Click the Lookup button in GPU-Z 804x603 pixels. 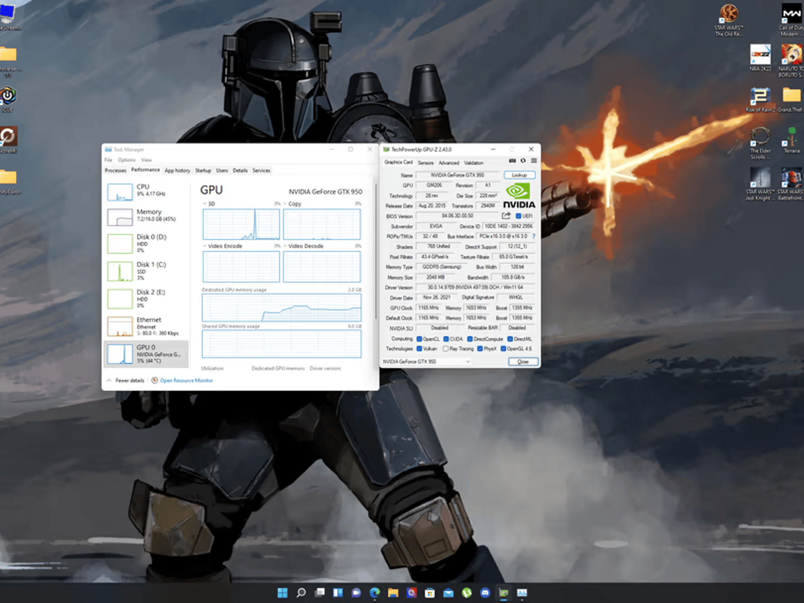519,175
